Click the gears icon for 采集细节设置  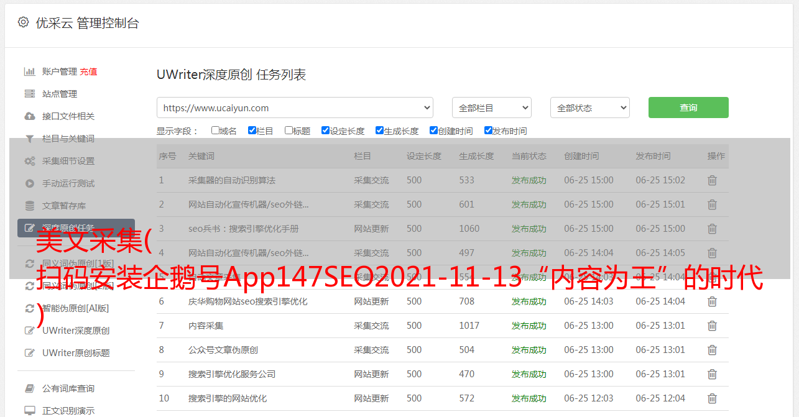29,161
